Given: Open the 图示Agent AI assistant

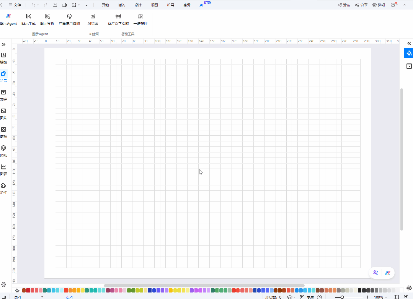Looking at the screenshot, I should (8, 19).
